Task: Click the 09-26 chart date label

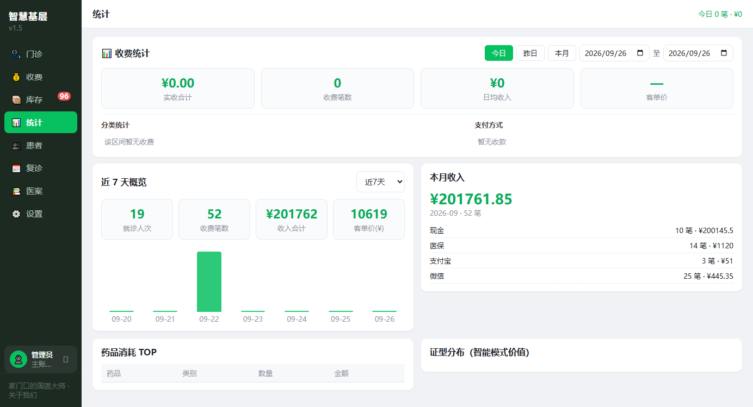Action: 384,319
